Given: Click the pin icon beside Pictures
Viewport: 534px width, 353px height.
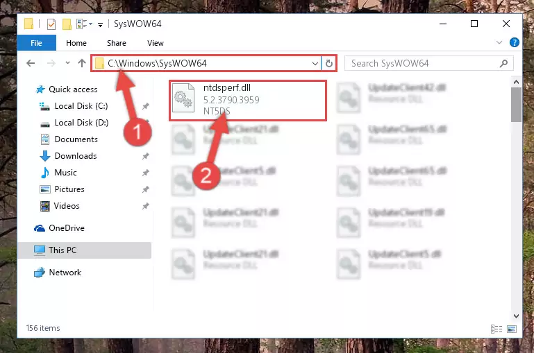Looking at the screenshot, I should [x=145, y=189].
